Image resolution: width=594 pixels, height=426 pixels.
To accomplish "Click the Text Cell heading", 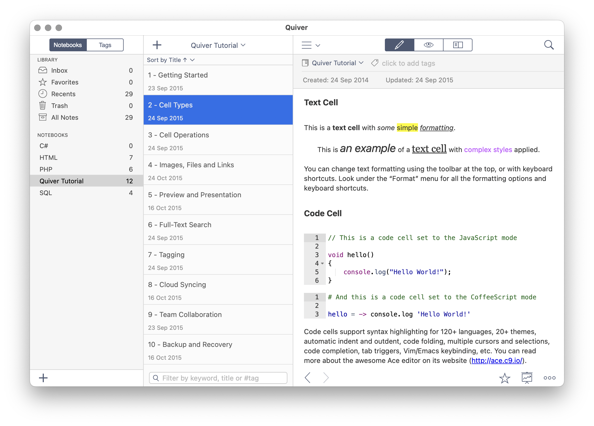I will click(321, 102).
